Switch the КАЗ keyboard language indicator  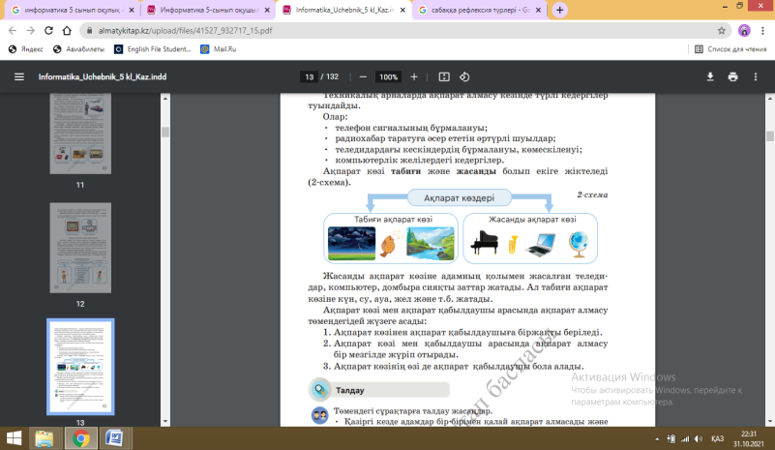click(x=717, y=438)
